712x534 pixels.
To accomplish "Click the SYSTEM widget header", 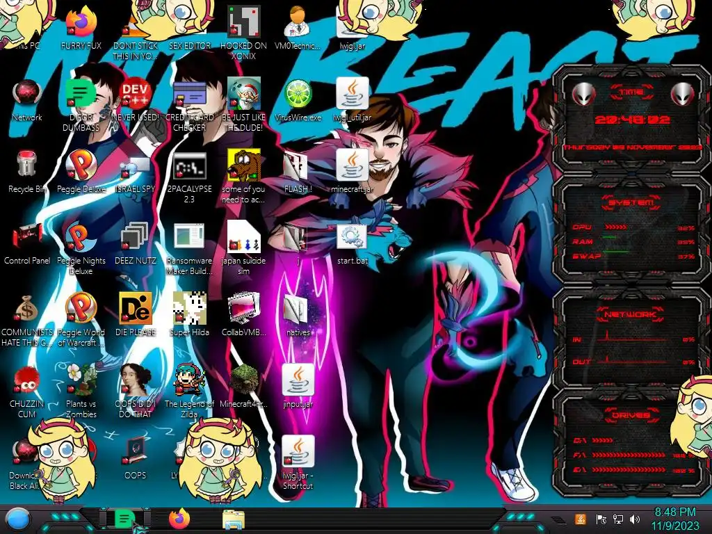I will pos(631,202).
